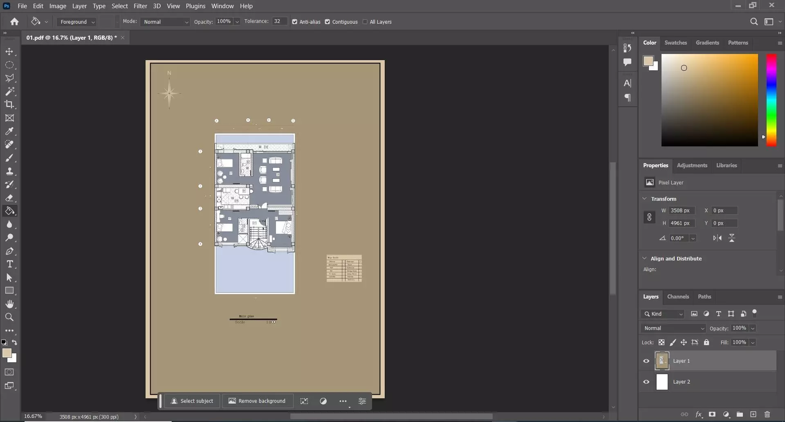The height and width of the screenshot is (422, 785).
Task: Add a layer mask
Action: pos(712,414)
